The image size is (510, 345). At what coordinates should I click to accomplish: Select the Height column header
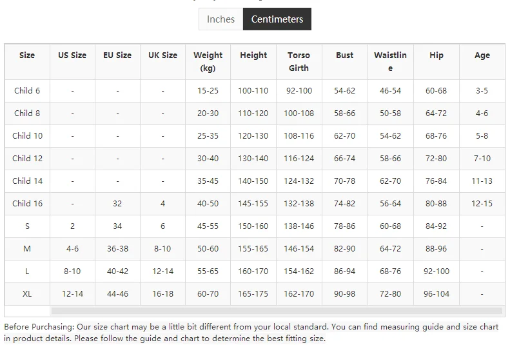point(253,55)
